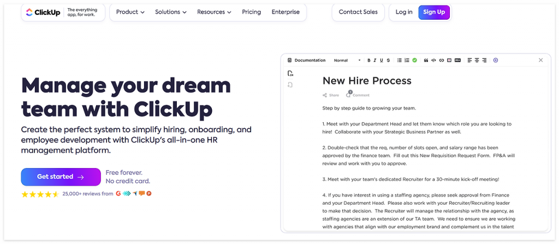Click the Contact Sales button
The height and width of the screenshot is (244, 559).
[x=358, y=12]
